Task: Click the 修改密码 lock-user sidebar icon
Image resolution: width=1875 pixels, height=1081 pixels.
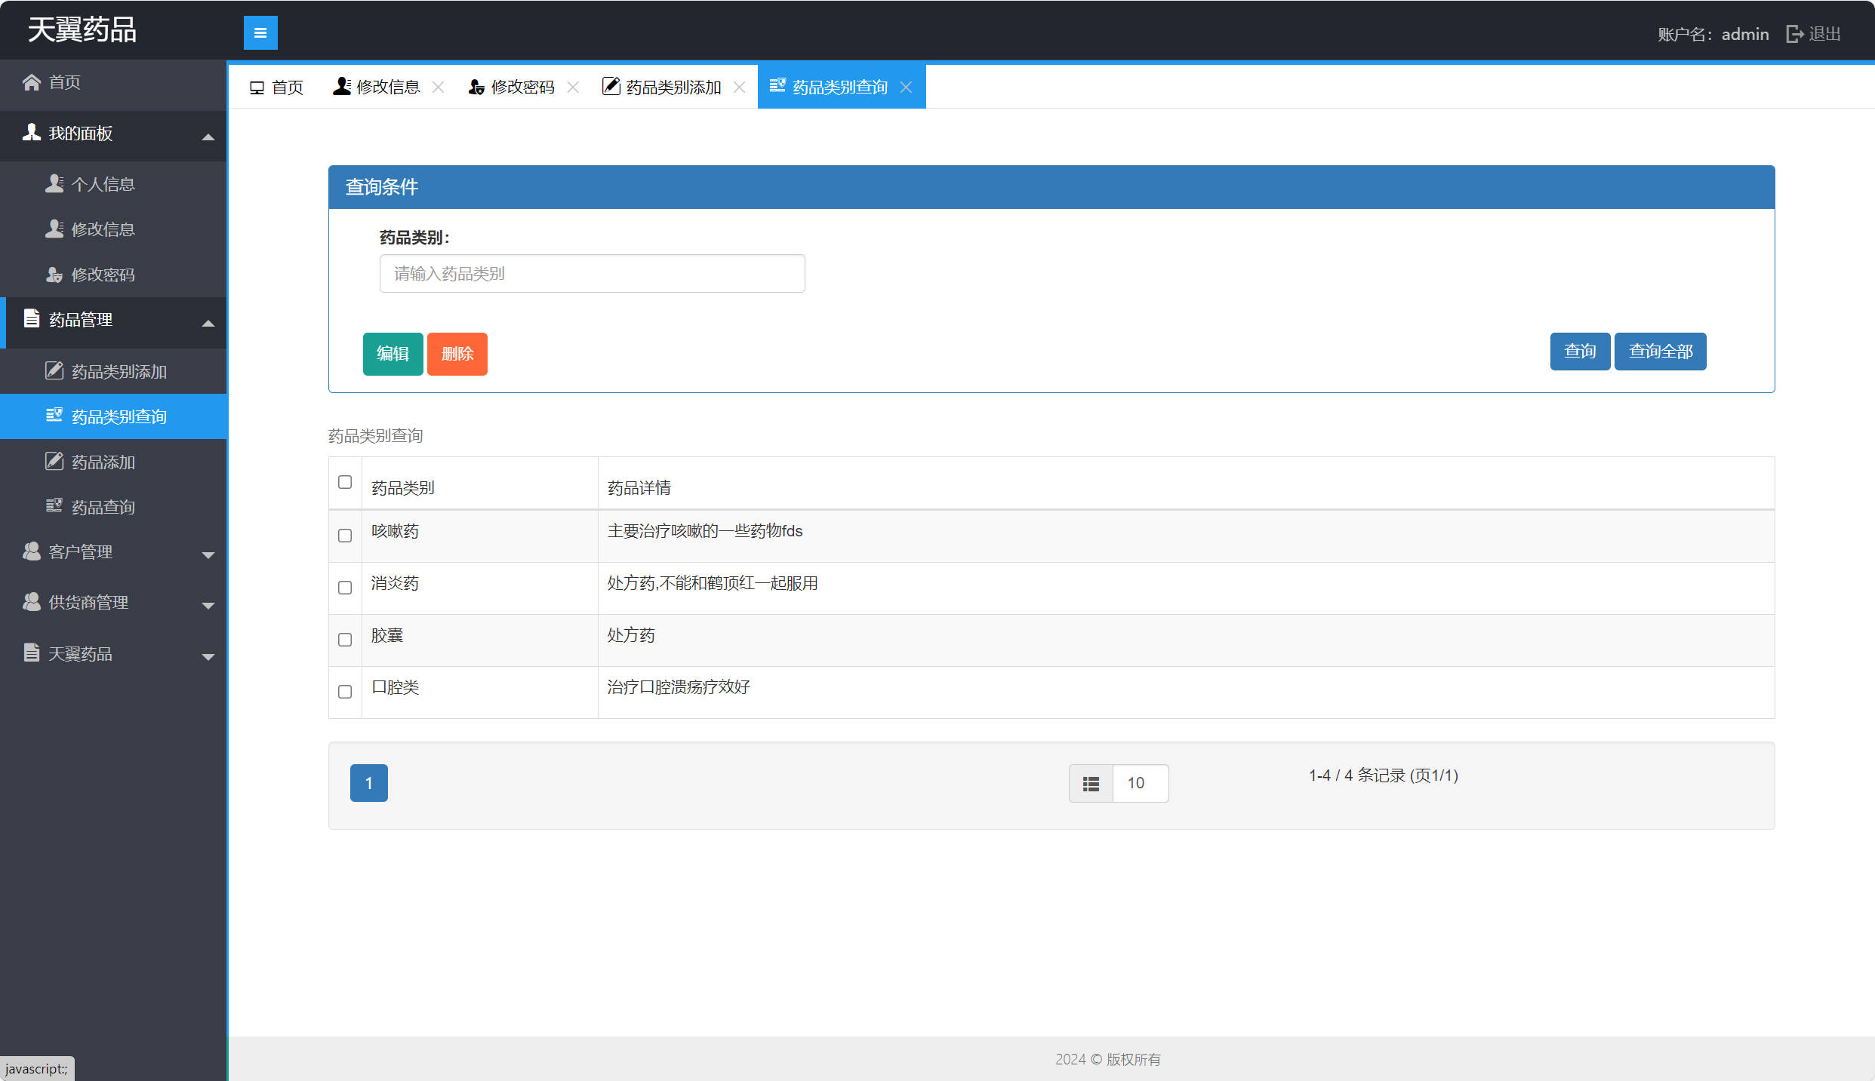Action: click(x=54, y=275)
